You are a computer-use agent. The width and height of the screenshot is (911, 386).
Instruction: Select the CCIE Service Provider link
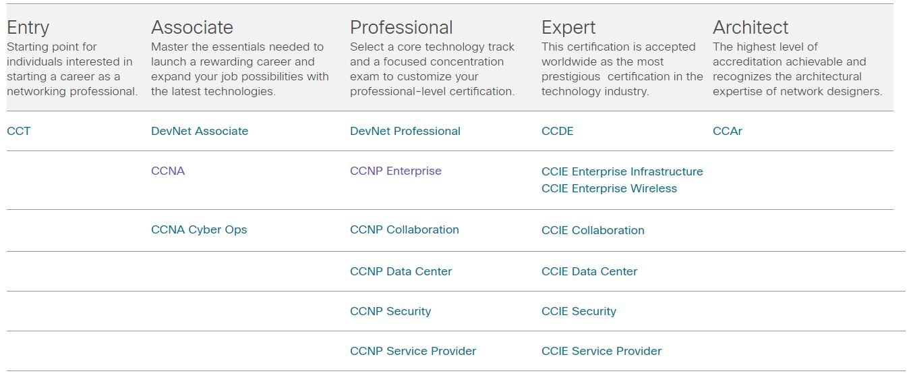coord(601,351)
